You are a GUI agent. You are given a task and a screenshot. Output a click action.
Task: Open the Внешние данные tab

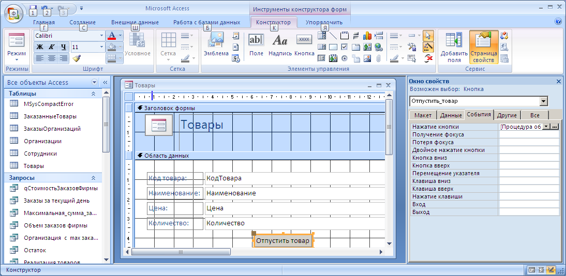pos(135,22)
